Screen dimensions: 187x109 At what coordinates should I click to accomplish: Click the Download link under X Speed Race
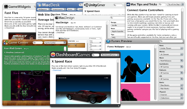pyautogui.click(x=56, y=70)
